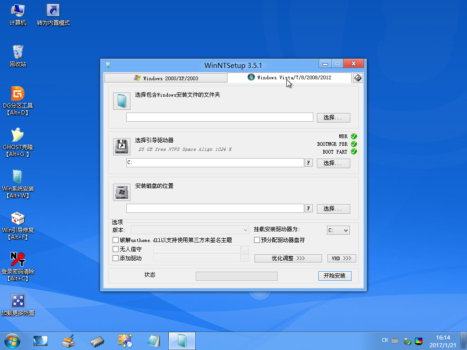The image size is (467, 350).
Task: Click 选择 for Windows install files folder
Action: pyautogui.click(x=333, y=118)
